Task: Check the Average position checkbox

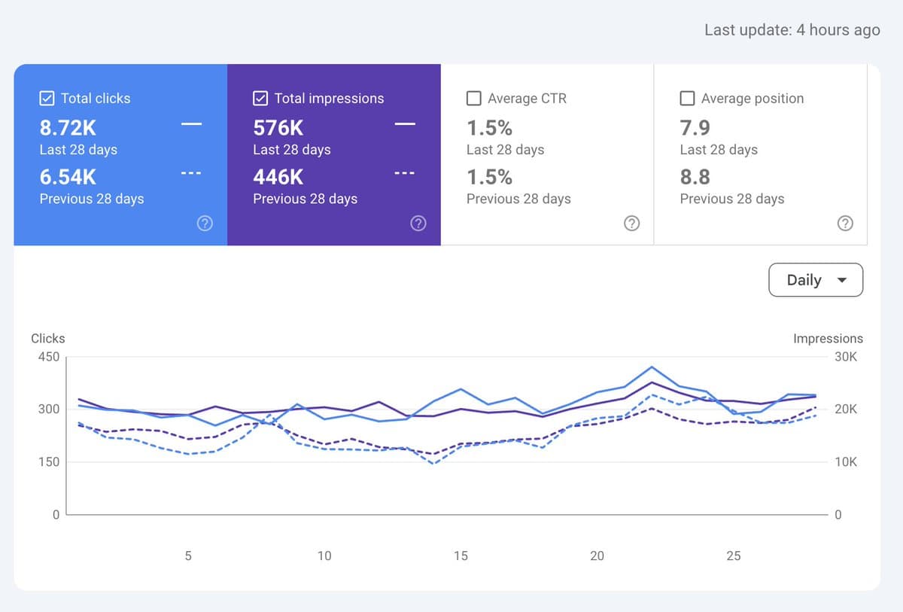Action: (x=687, y=98)
